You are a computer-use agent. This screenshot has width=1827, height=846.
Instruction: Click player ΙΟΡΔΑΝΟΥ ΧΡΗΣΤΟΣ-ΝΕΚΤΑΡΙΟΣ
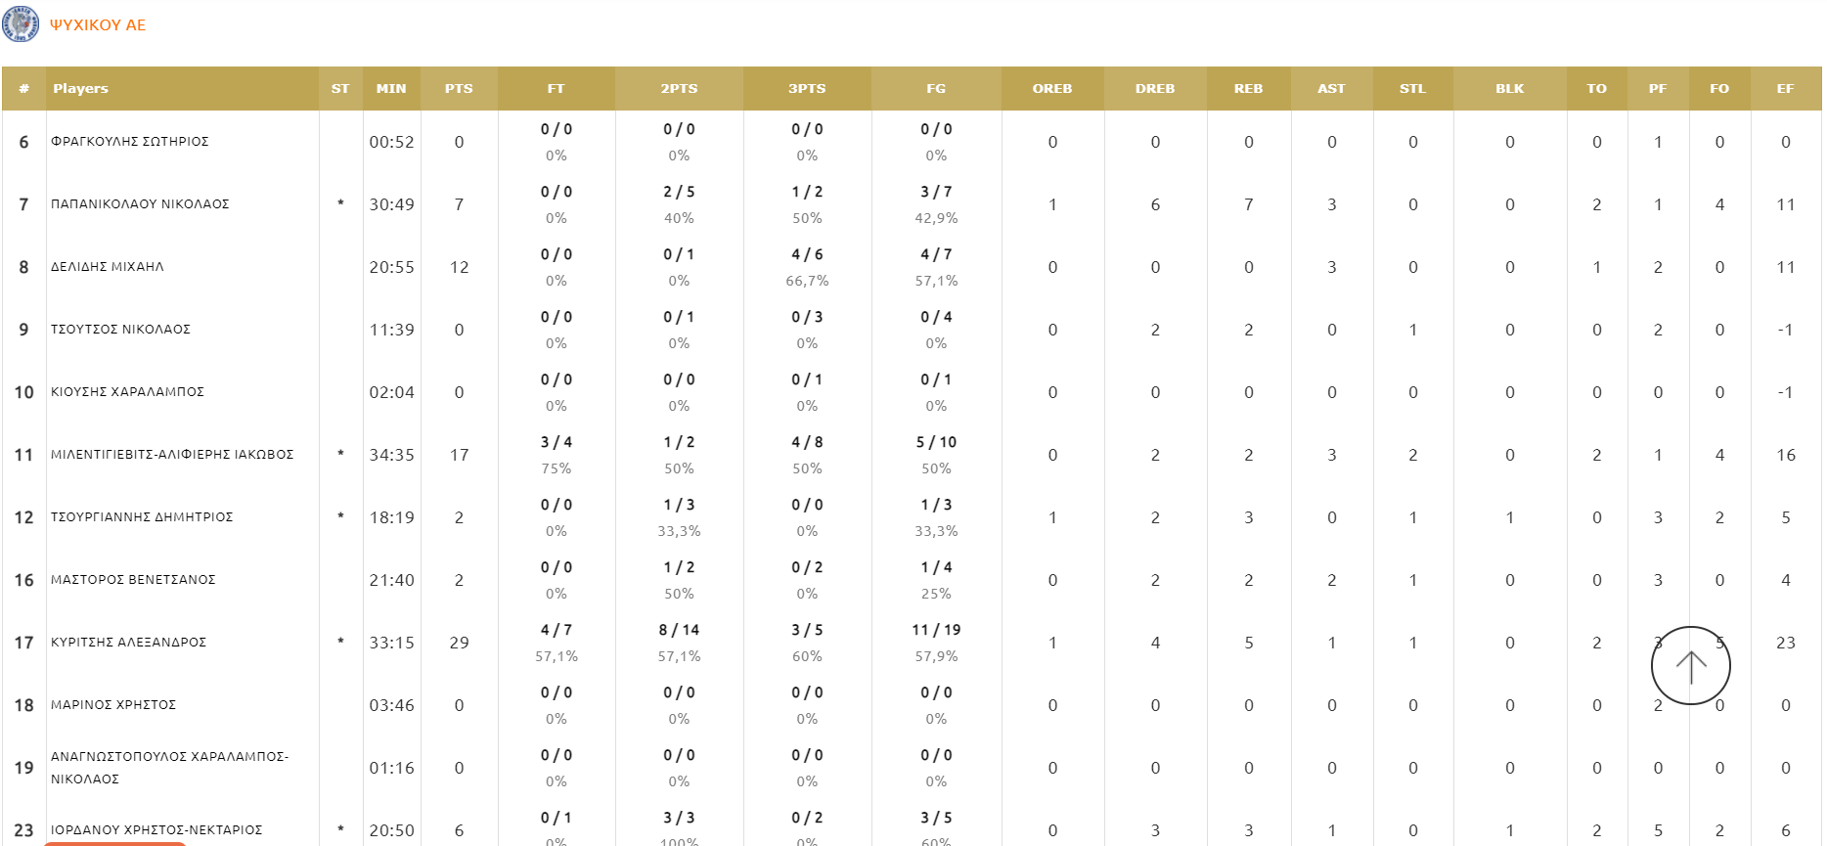pyautogui.click(x=156, y=830)
